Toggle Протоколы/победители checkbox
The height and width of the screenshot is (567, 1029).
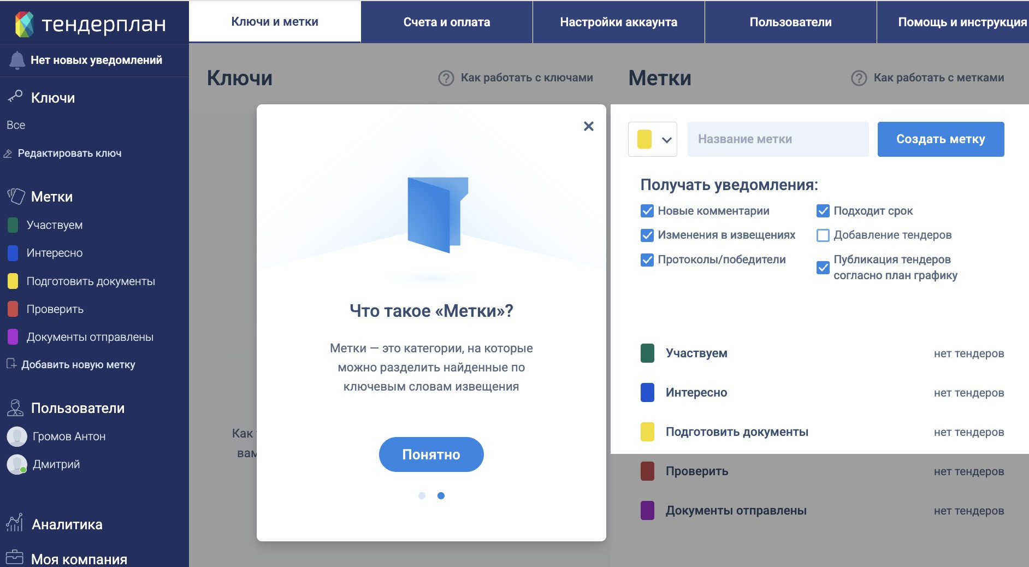click(x=647, y=260)
